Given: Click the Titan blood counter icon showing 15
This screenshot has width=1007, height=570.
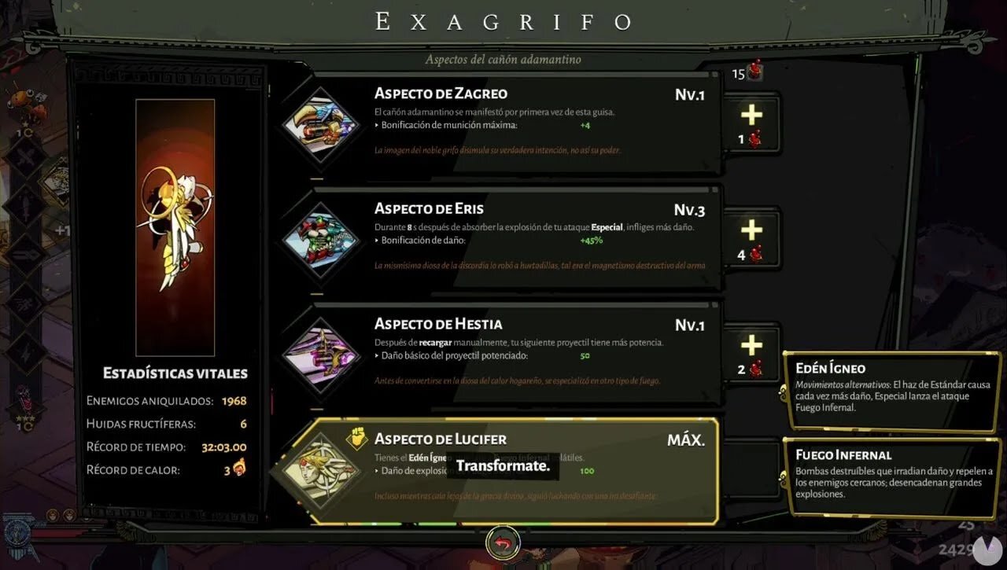Looking at the screenshot, I should (x=756, y=72).
